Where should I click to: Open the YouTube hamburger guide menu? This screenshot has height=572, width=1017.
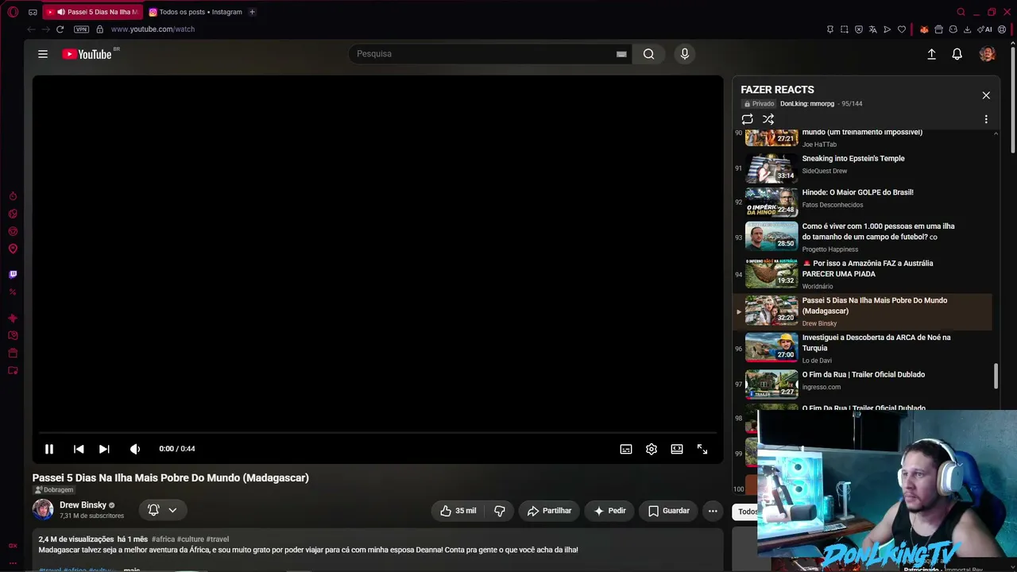click(43, 54)
